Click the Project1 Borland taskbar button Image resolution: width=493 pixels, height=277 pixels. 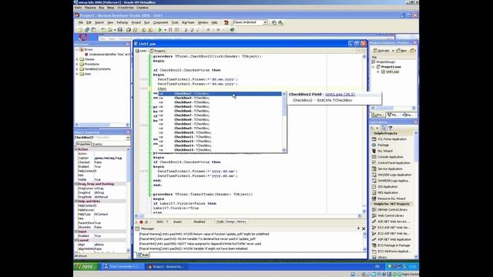(x=166, y=267)
